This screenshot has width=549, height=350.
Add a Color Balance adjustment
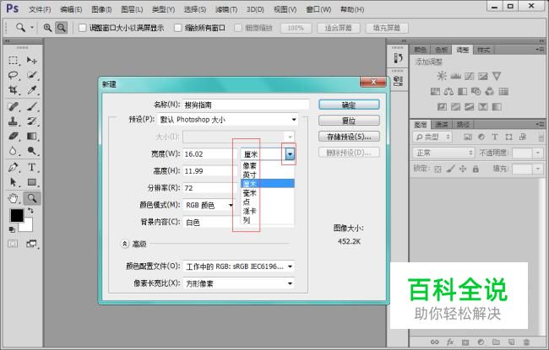448,92
